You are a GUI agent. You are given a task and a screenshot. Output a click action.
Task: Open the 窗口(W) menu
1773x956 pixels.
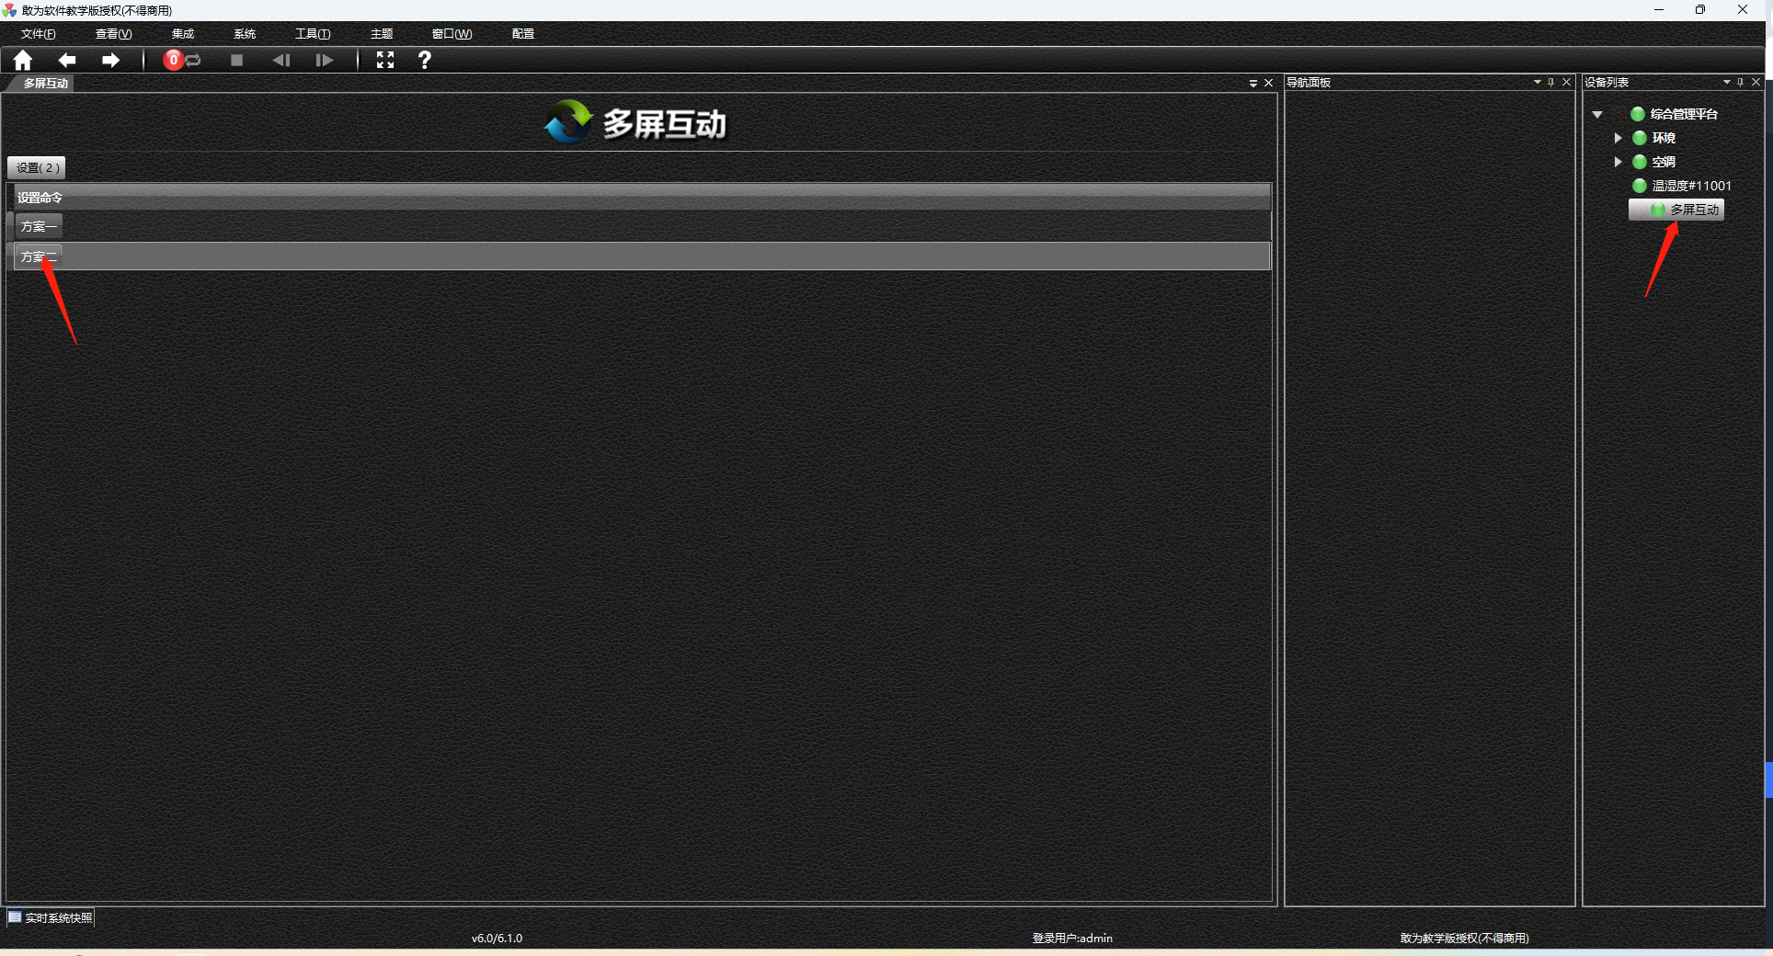[x=452, y=34]
